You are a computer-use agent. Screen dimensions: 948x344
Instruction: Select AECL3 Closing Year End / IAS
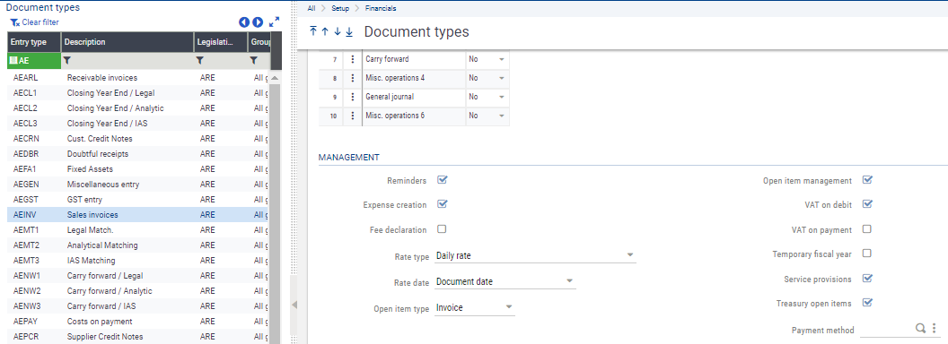pyautogui.click(x=138, y=123)
